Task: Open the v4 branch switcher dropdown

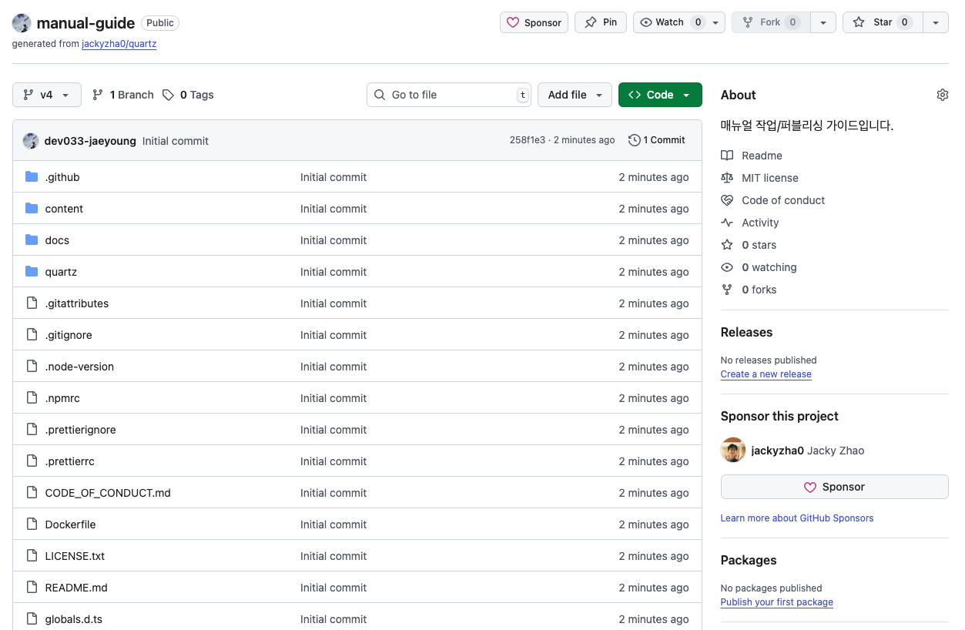Action: pos(46,95)
